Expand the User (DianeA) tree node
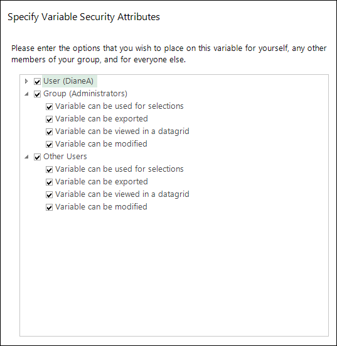The width and height of the screenshot is (337, 346). click(x=26, y=81)
